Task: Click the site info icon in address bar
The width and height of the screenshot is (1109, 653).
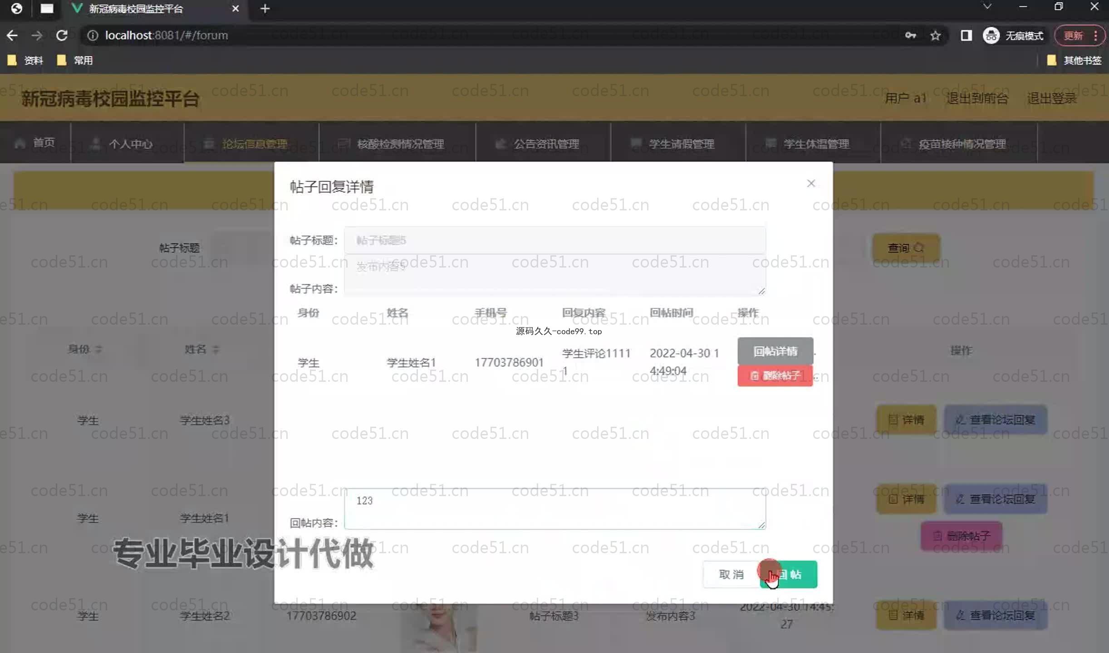Action: coord(93,35)
